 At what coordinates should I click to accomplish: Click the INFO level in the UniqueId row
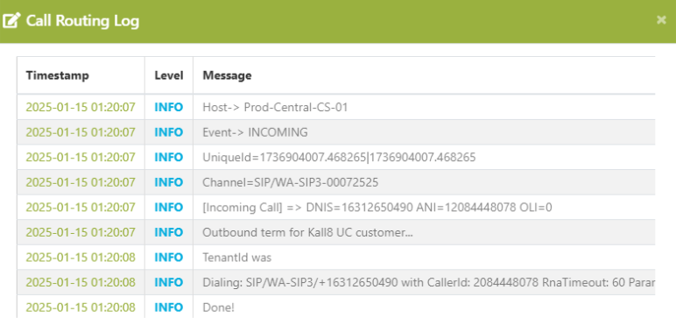169,157
